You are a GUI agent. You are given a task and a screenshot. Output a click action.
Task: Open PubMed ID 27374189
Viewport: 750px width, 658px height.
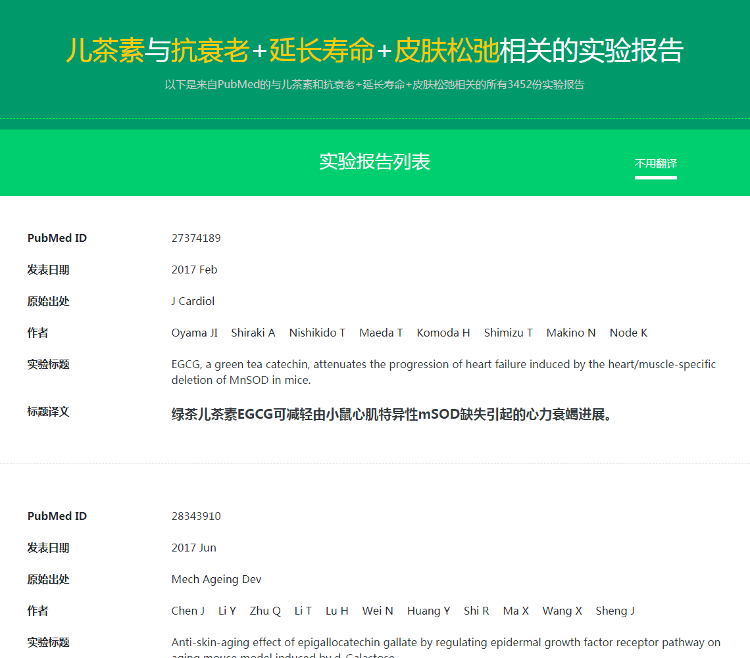[196, 238]
